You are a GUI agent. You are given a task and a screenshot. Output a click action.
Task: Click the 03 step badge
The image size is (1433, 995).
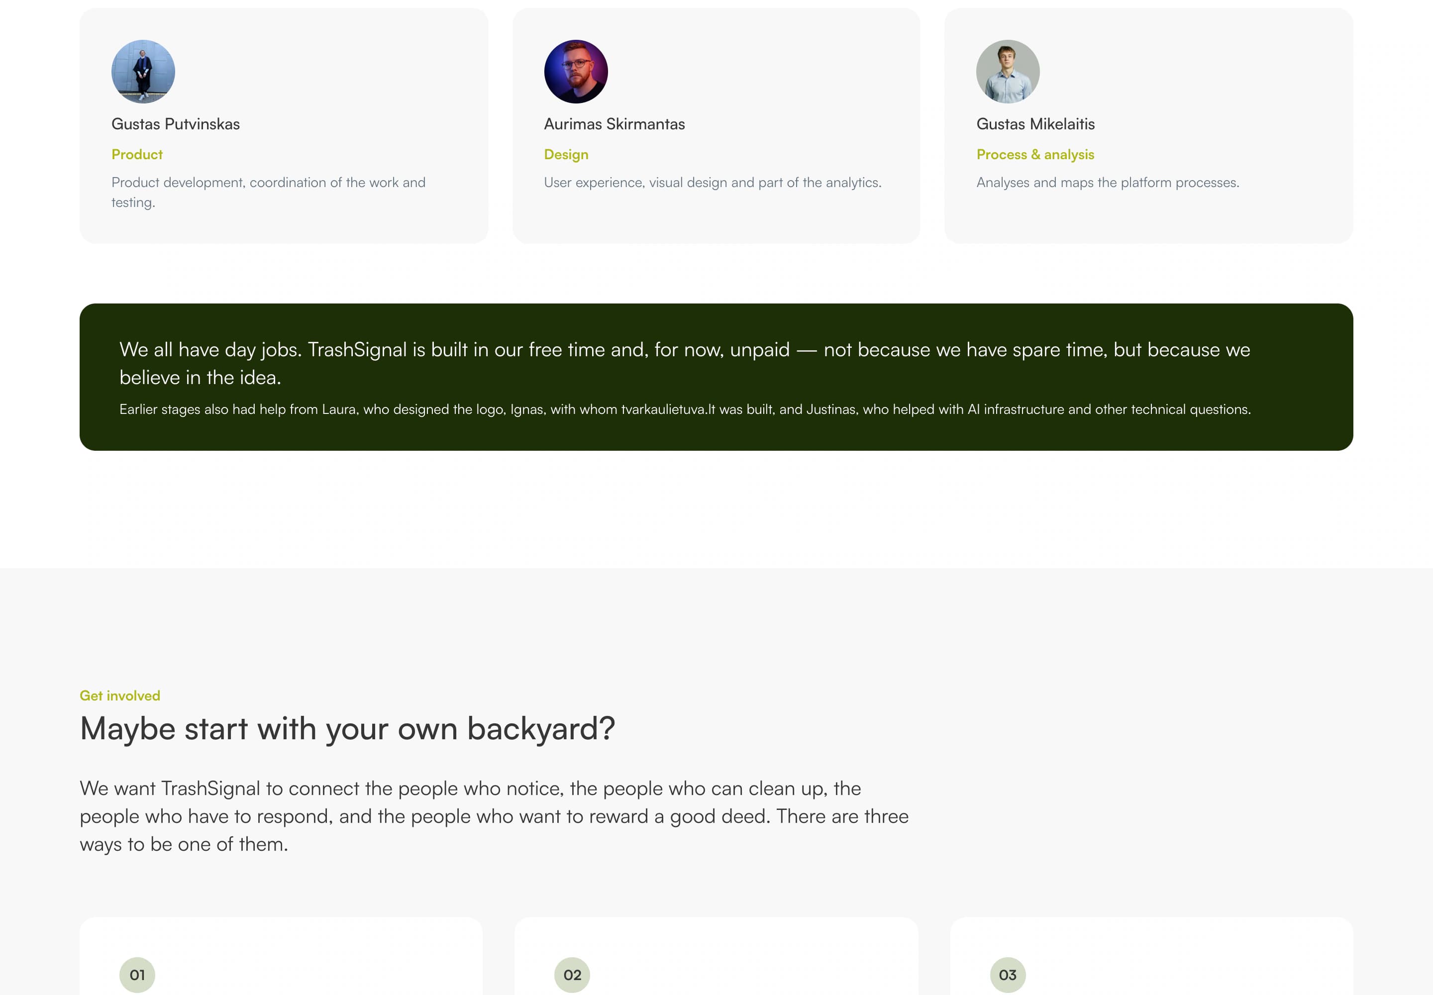pyautogui.click(x=1007, y=975)
